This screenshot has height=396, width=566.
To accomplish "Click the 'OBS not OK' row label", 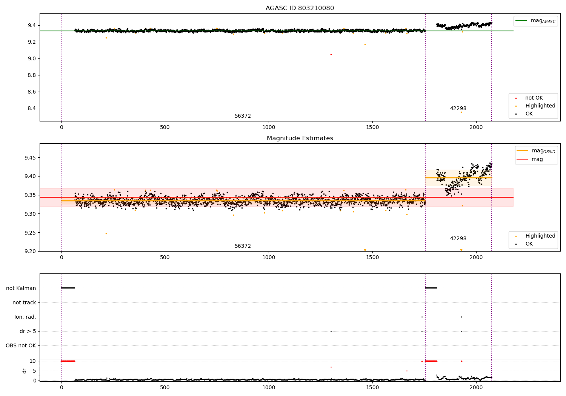I will [21, 346].
